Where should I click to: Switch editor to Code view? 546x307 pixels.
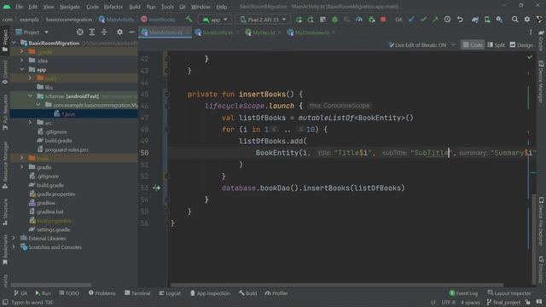click(473, 45)
